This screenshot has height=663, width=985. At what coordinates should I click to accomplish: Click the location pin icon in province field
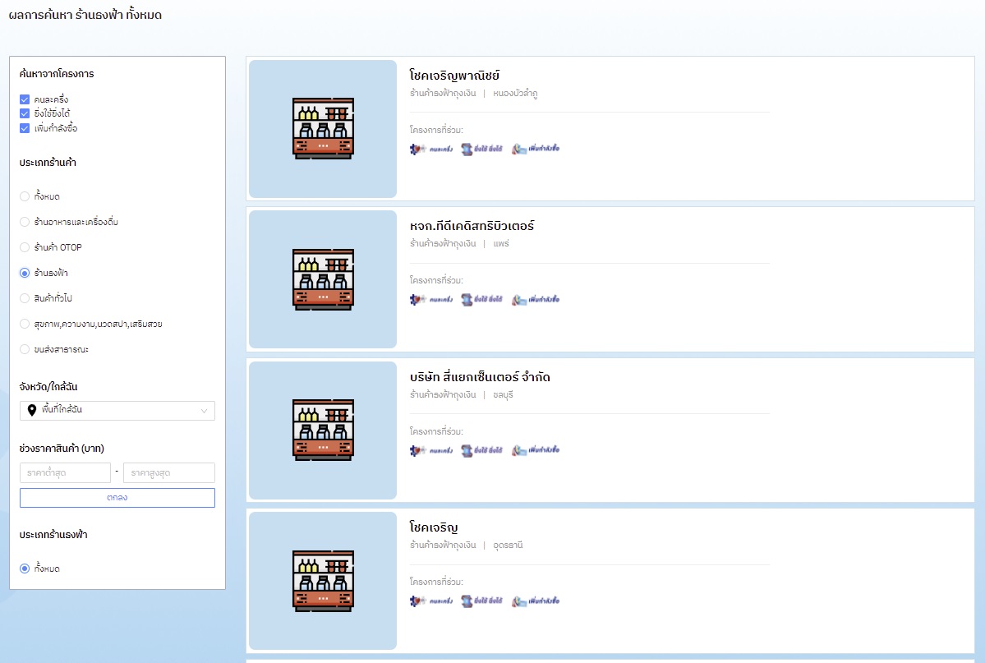pyautogui.click(x=32, y=410)
